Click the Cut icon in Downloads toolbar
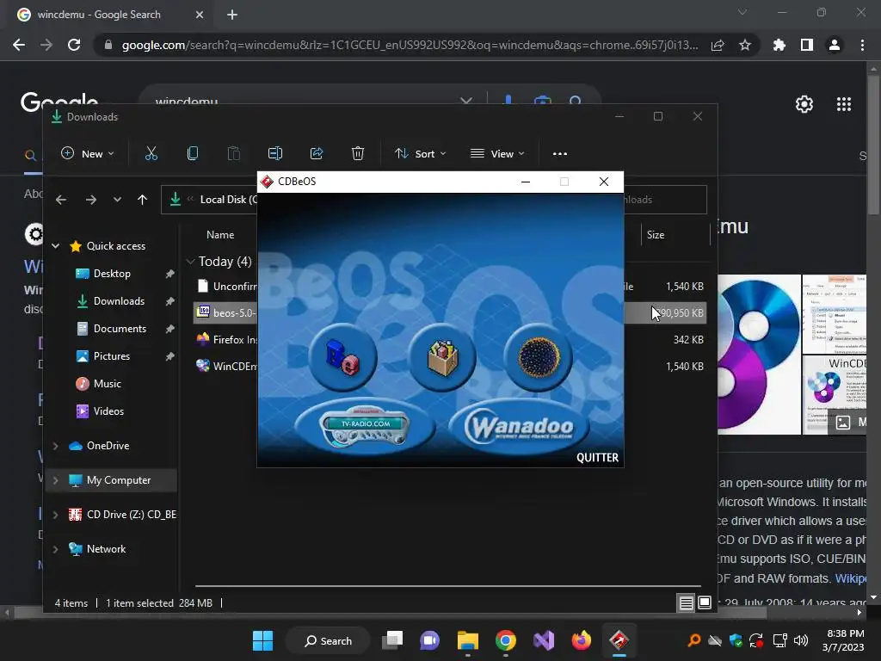 tap(151, 153)
